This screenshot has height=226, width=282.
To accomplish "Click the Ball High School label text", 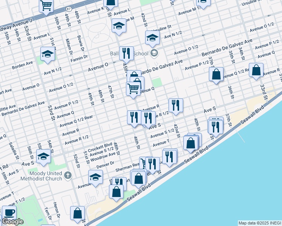I will pyautogui.click(x=129, y=53).
